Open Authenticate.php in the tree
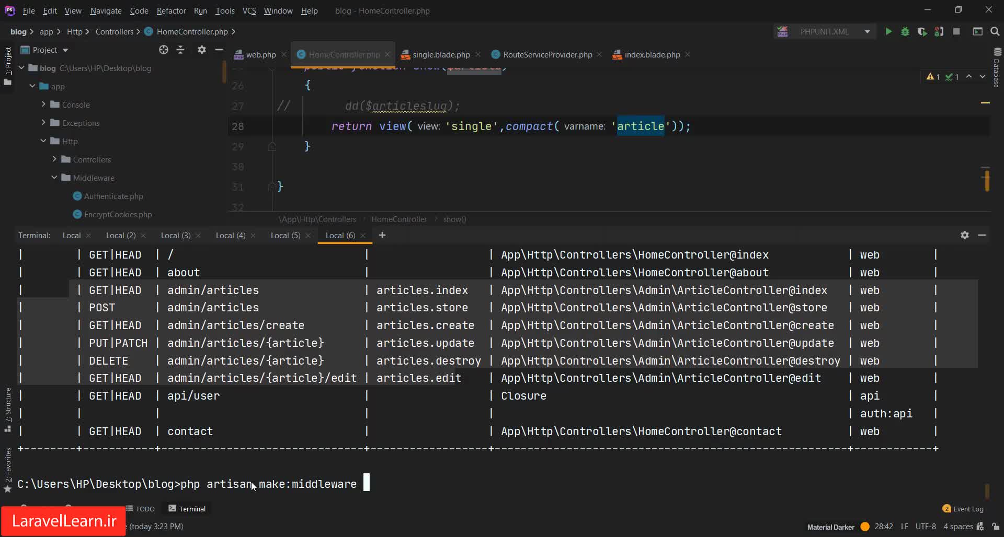1004x537 pixels. pyautogui.click(x=113, y=196)
